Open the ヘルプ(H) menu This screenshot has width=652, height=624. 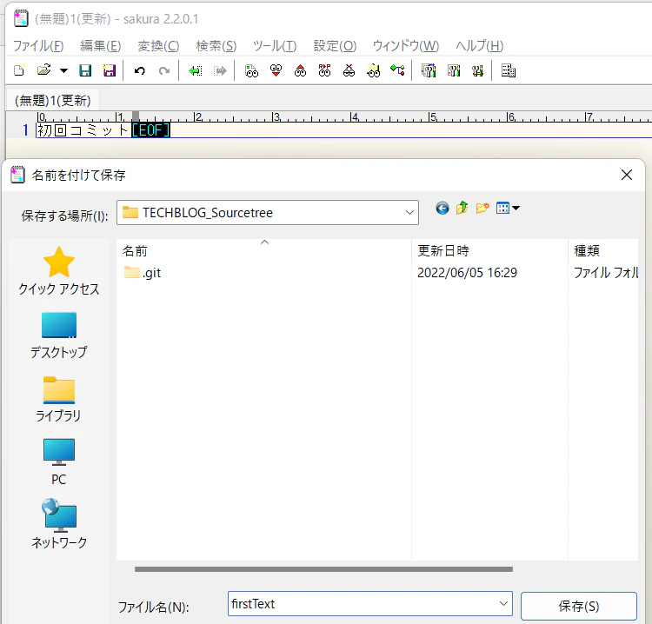pyautogui.click(x=479, y=46)
